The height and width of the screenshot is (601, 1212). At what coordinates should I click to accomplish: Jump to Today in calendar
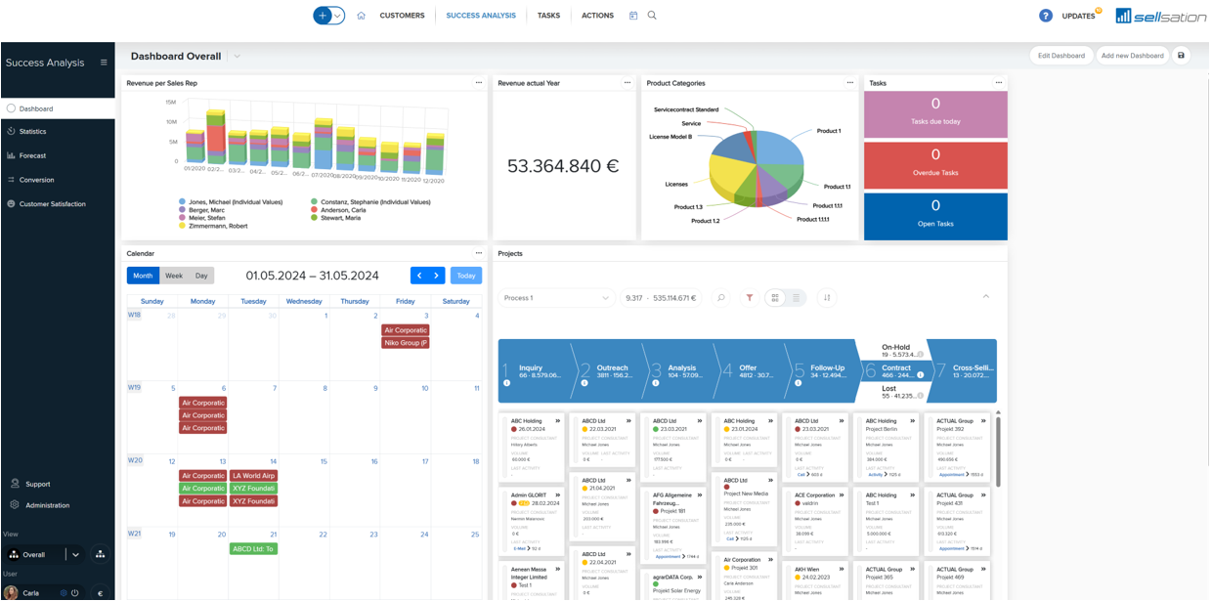pos(466,276)
